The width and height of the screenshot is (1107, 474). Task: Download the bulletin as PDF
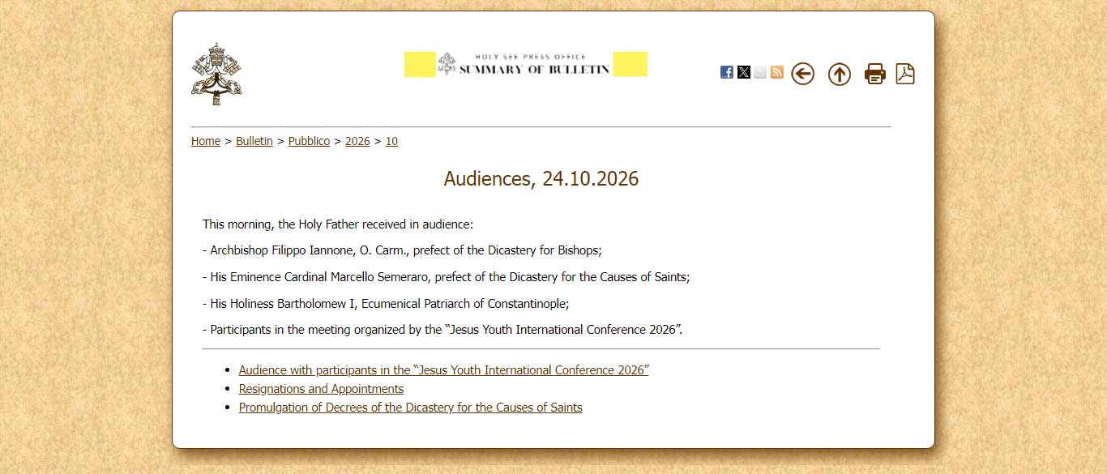click(x=905, y=74)
